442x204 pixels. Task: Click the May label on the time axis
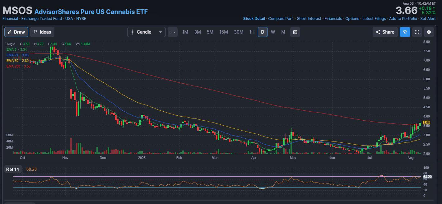[293, 158]
